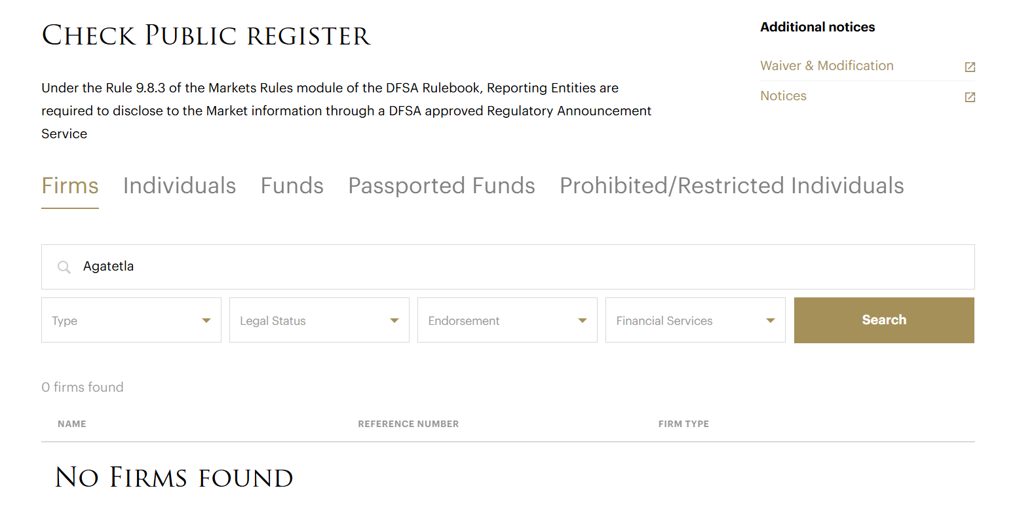View Prohibited/Restricted Individuals tab
This screenshot has width=1036, height=507.
click(731, 186)
